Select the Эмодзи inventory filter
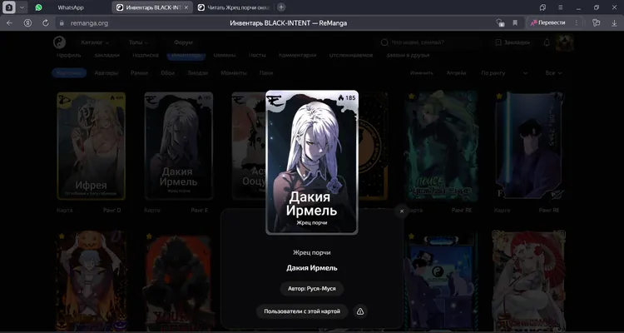624x333 pixels. point(198,73)
